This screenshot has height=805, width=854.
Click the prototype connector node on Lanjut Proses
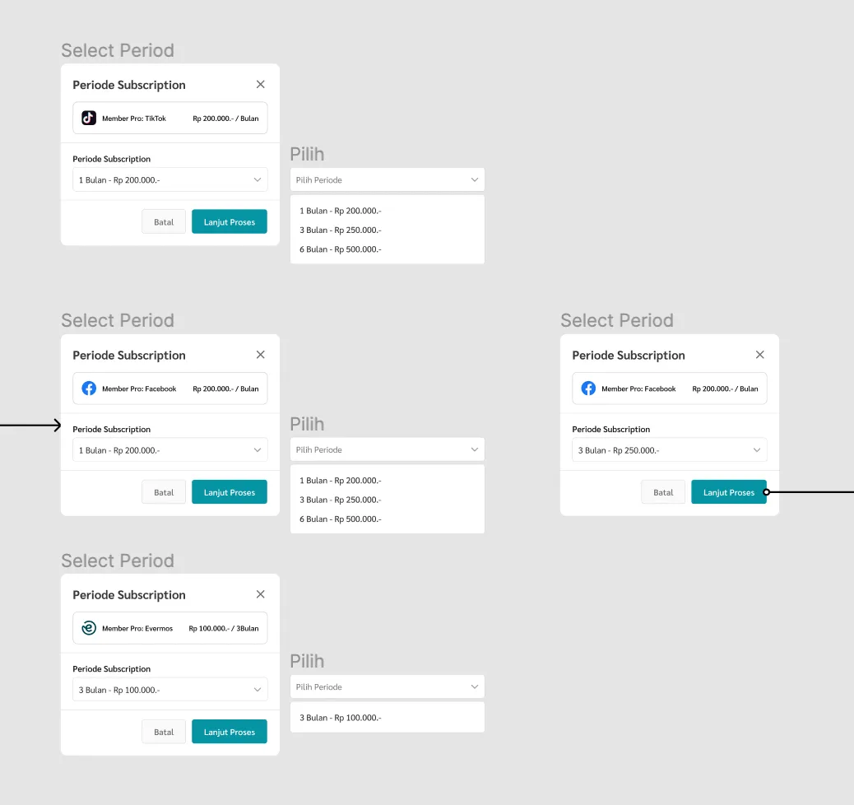(x=766, y=492)
